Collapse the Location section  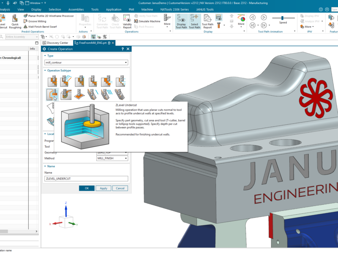click(45, 134)
